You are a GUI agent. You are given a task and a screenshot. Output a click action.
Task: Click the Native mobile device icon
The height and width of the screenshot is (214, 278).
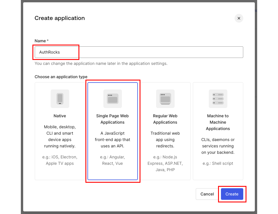point(60,98)
